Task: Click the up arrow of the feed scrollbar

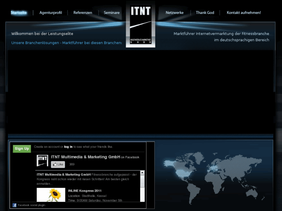Action: (x=142, y=173)
